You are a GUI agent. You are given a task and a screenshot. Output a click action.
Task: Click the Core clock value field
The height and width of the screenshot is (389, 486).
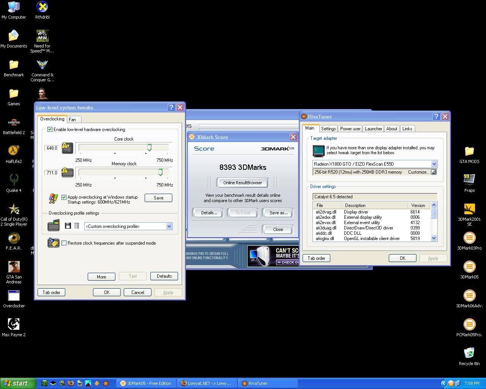pyautogui.click(x=52, y=148)
